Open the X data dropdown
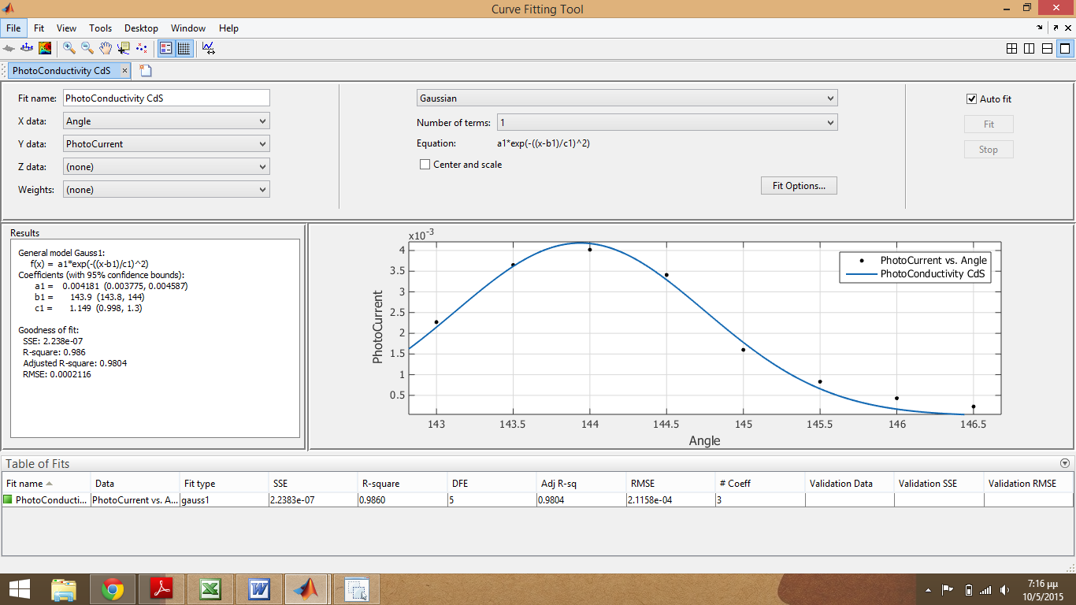Viewport: 1076px width, 605px height. 166,121
